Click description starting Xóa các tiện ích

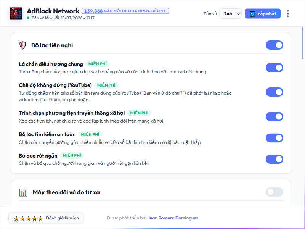[91, 121]
